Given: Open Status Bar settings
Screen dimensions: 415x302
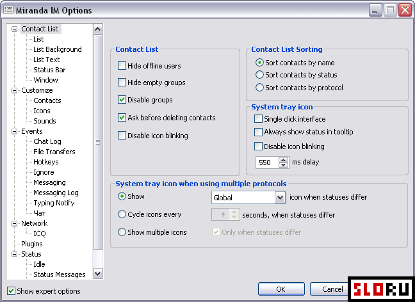Looking at the screenshot, I should pos(49,70).
